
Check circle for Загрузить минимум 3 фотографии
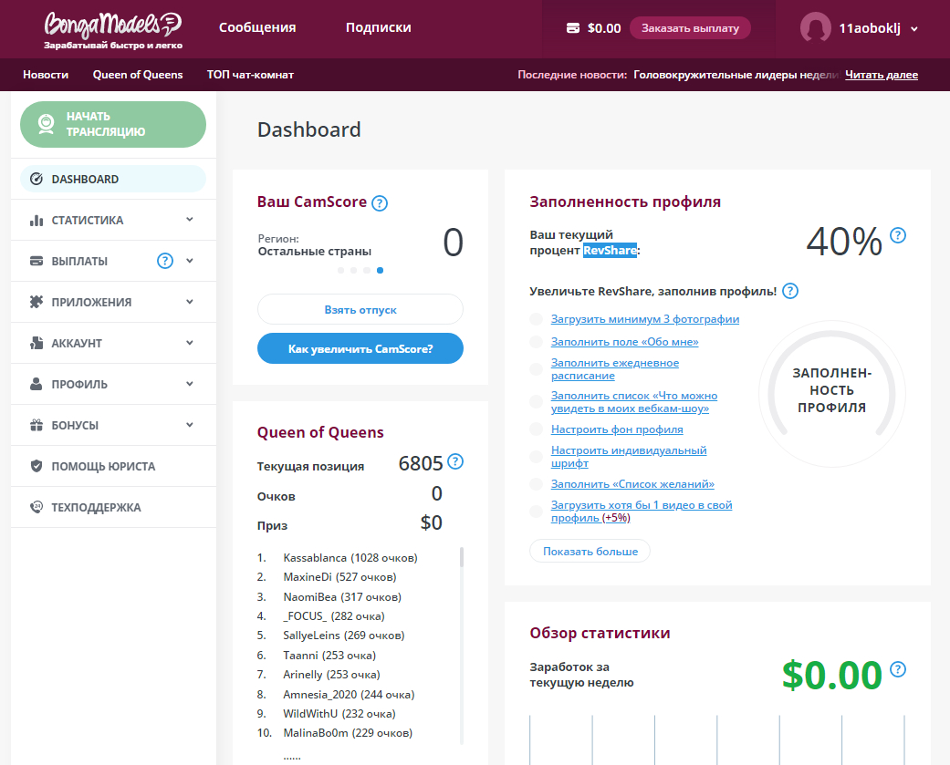coord(537,319)
